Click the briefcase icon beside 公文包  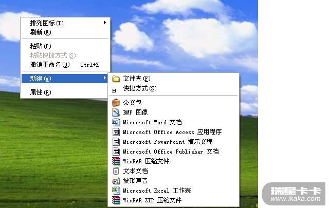coord(116,103)
